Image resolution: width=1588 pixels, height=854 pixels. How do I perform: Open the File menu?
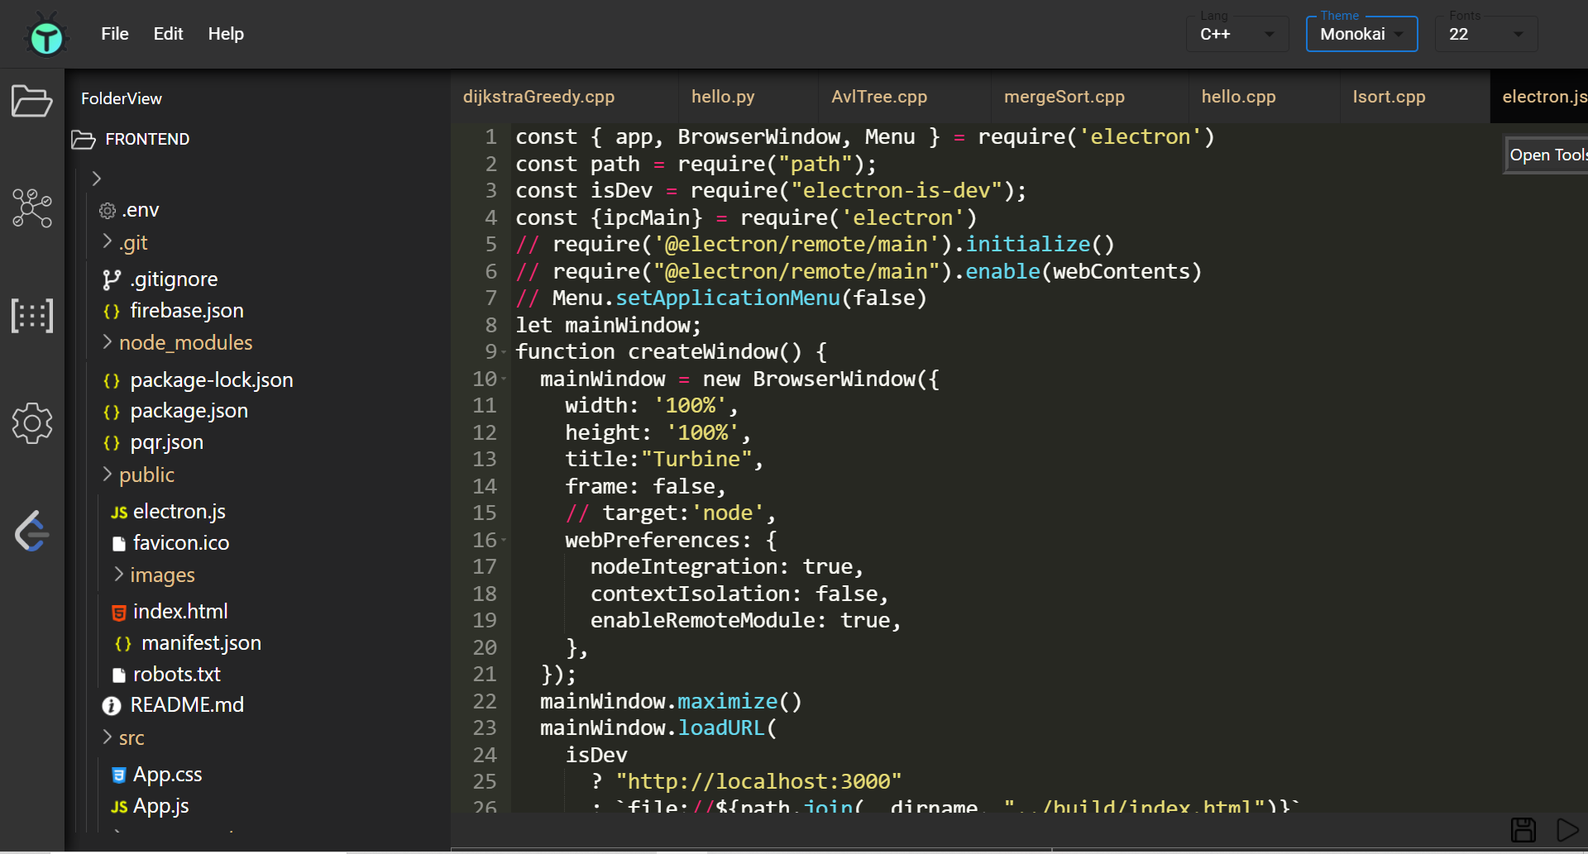coord(115,34)
